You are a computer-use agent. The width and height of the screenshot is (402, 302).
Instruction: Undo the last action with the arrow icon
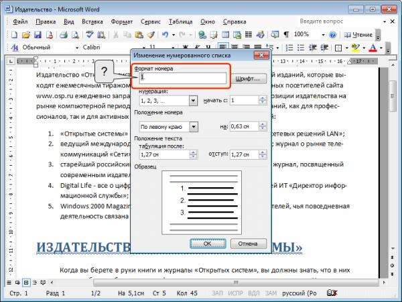pos(165,35)
